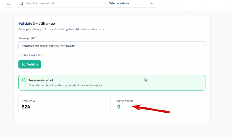Click the green success check icon
This screenshot has width=232, height=139.
[24, 80]
